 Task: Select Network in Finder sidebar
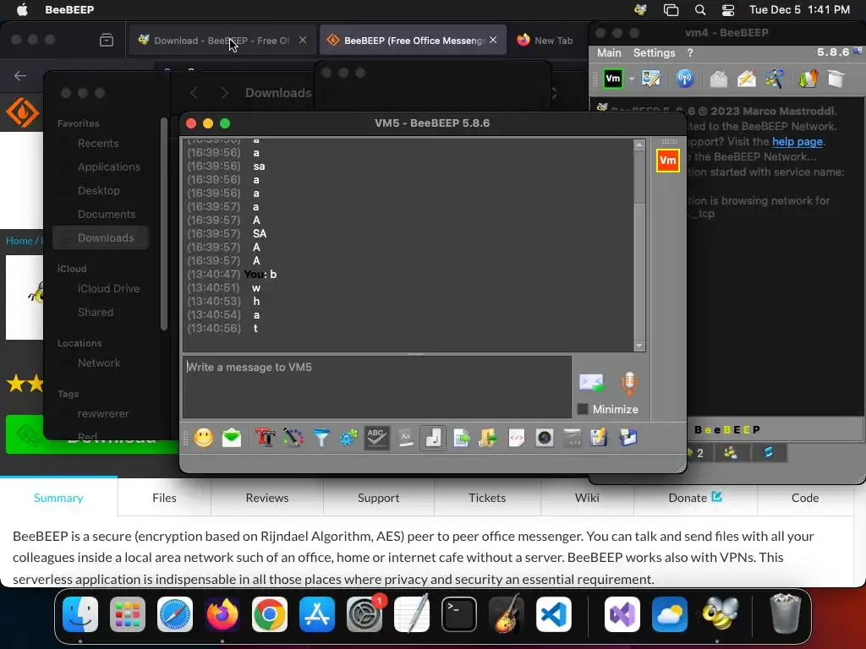(x=98, y=363)
